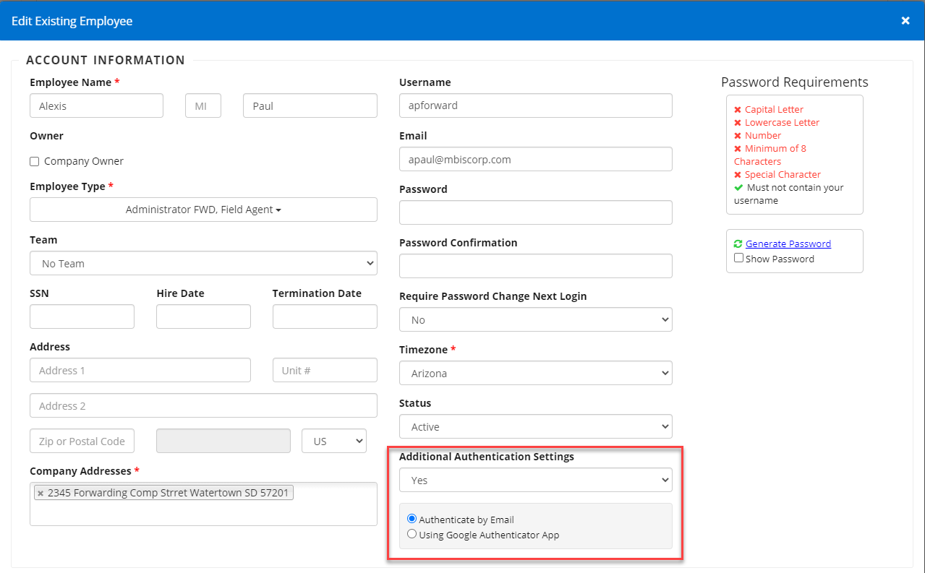The image size is (925, 573).
Task: Click into the Password field
Action: pyautogui.click(x=536, y=212)
